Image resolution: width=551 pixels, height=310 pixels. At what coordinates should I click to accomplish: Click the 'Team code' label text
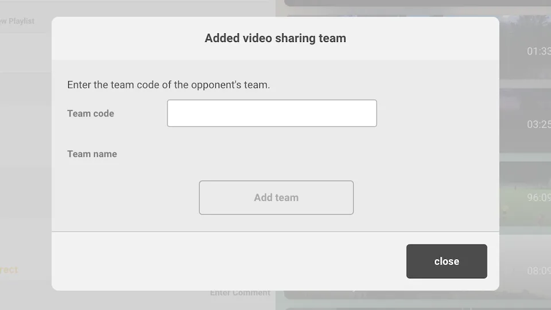point(91,114)
